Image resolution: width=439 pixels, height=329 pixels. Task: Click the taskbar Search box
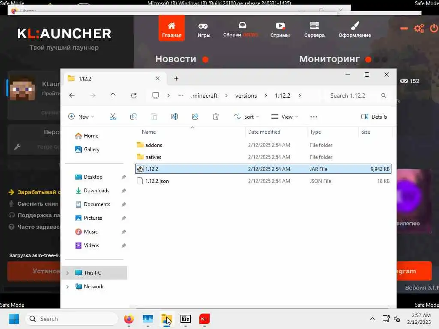click(72, 319)
